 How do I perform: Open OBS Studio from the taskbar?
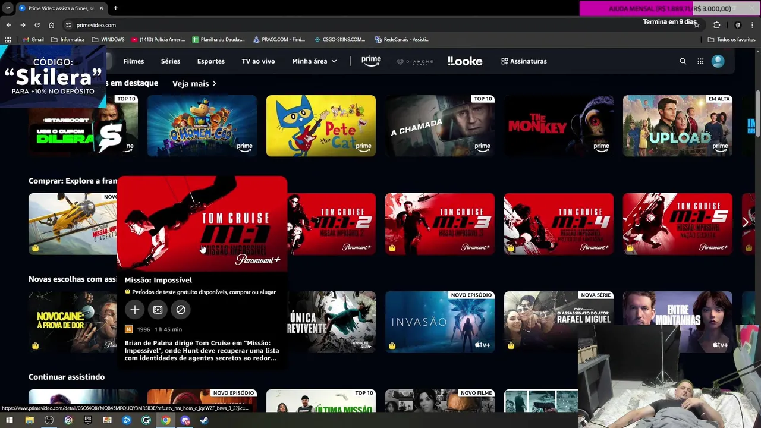click(49, 420)
